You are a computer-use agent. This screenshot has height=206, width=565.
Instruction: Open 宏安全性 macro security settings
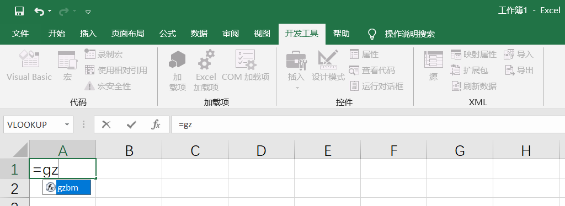click(108, 86)
